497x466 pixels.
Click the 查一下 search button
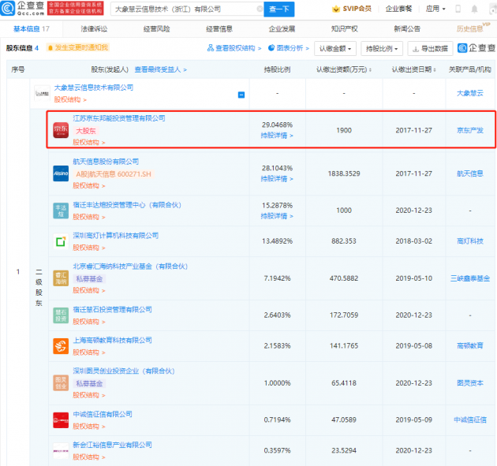pos(279,9)
